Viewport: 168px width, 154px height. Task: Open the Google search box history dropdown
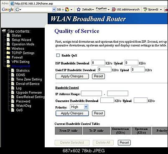[x=54, y=10]
